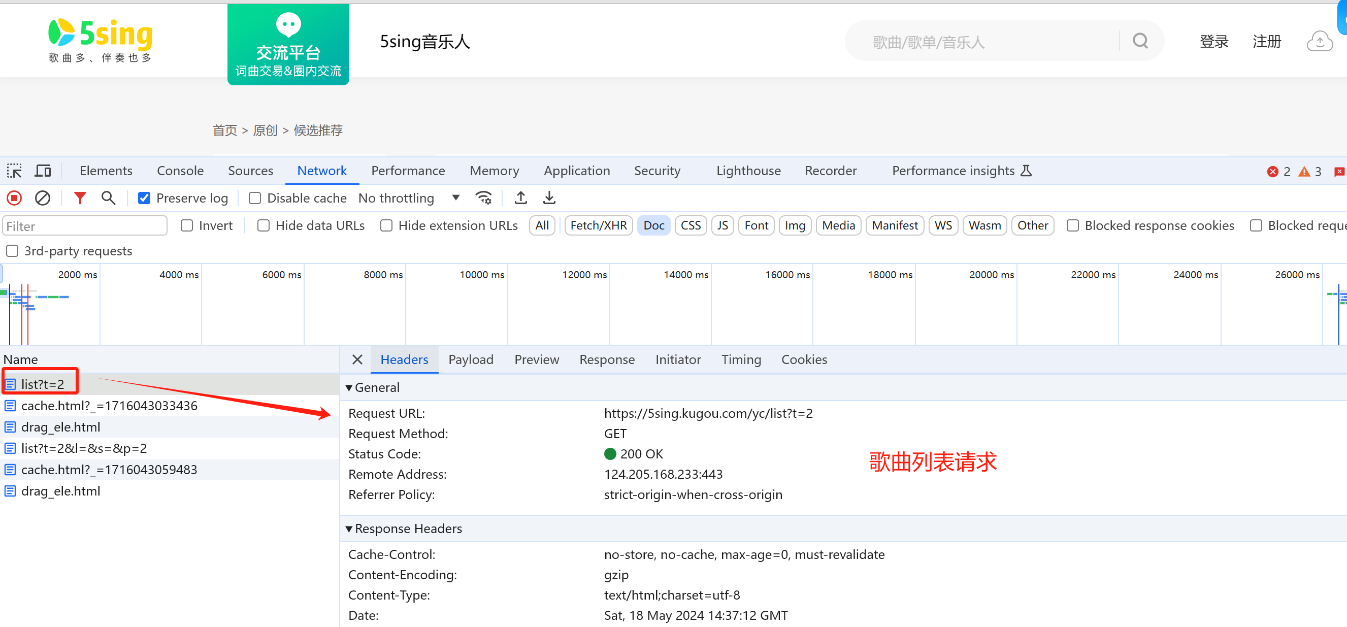Image resolution: width=1347 pixels, height=627 pixels.
Task: Open the Response tab
Action: click(607, 360)
